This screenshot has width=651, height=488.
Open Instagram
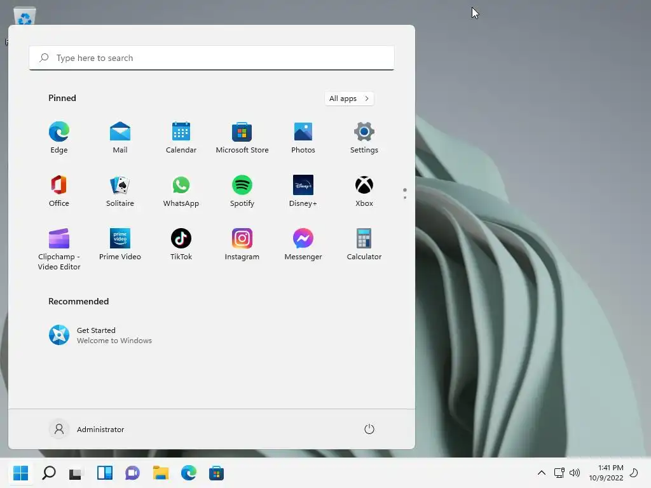(x=242, y=245)
